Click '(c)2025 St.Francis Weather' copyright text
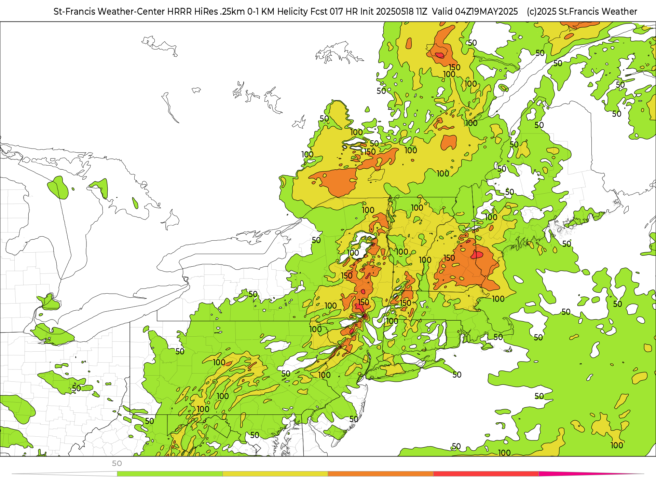 [582, 12]
